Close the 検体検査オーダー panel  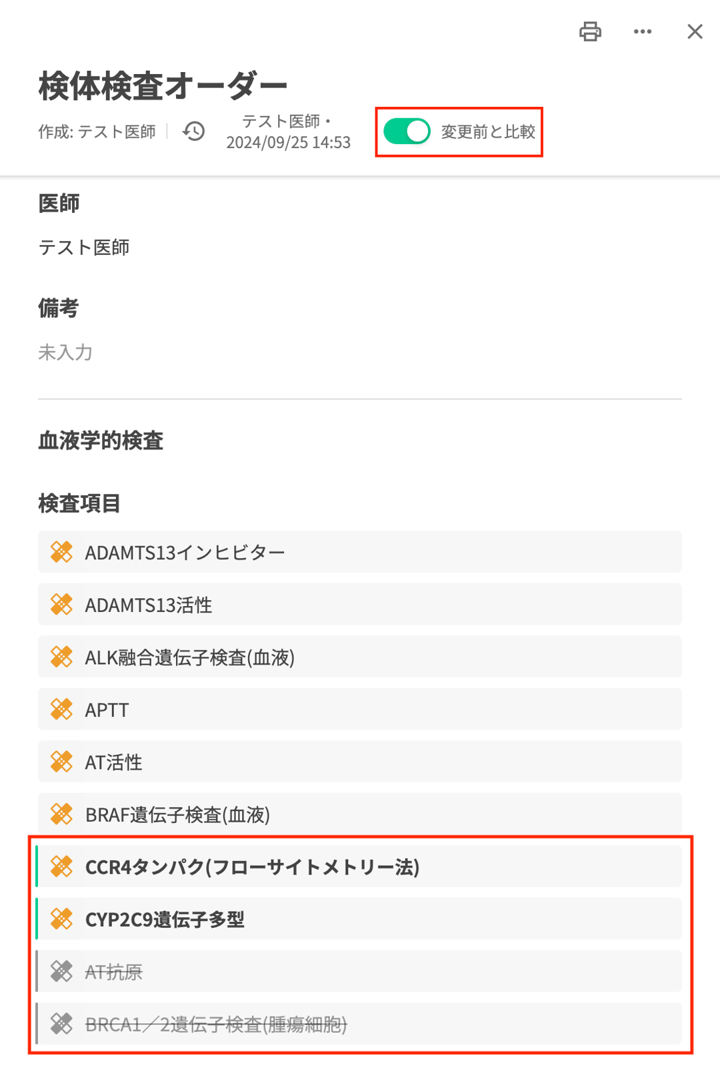[x=695, y=31]
